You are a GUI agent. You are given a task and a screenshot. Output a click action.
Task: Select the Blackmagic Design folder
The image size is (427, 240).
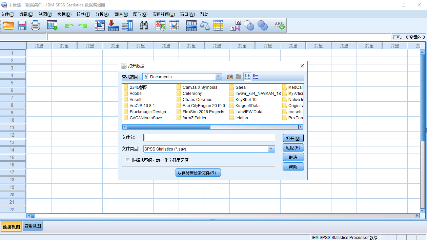pos(145,112)
